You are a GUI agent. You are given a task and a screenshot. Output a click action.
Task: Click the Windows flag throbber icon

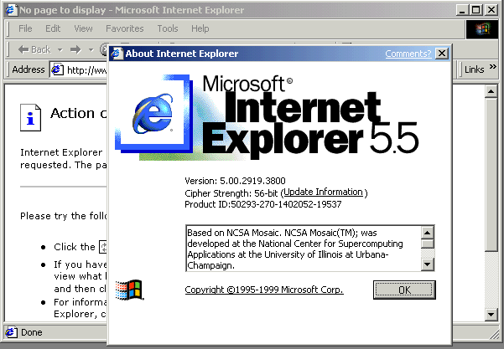(482, 29)
